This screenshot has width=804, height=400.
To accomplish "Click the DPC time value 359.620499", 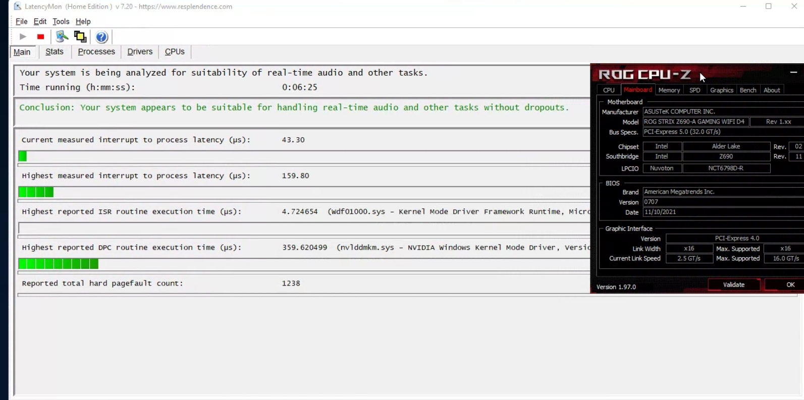I will (x=305, y=247).
